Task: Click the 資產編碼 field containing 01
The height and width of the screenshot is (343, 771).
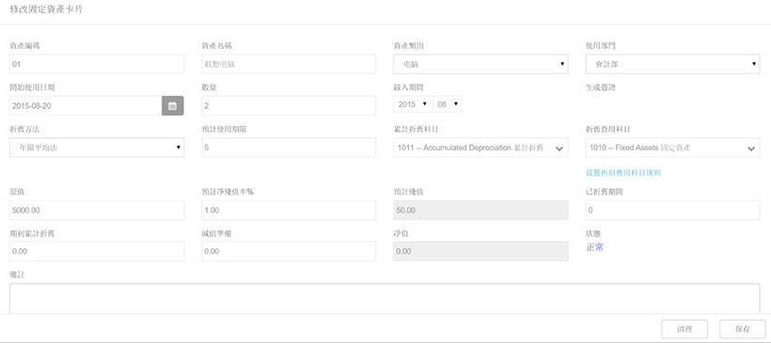Action: tap(97, 64)
